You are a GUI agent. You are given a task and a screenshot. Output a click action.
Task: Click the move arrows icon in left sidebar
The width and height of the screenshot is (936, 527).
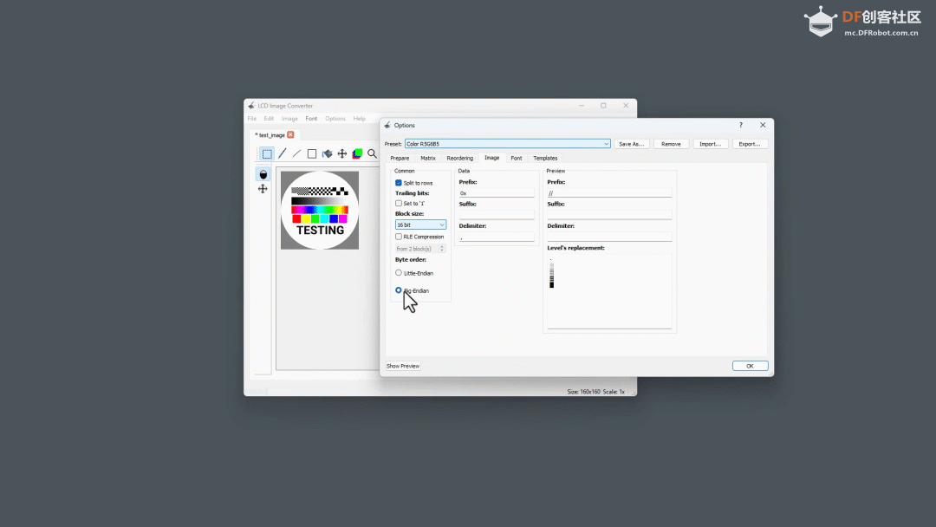pos(263,189)
